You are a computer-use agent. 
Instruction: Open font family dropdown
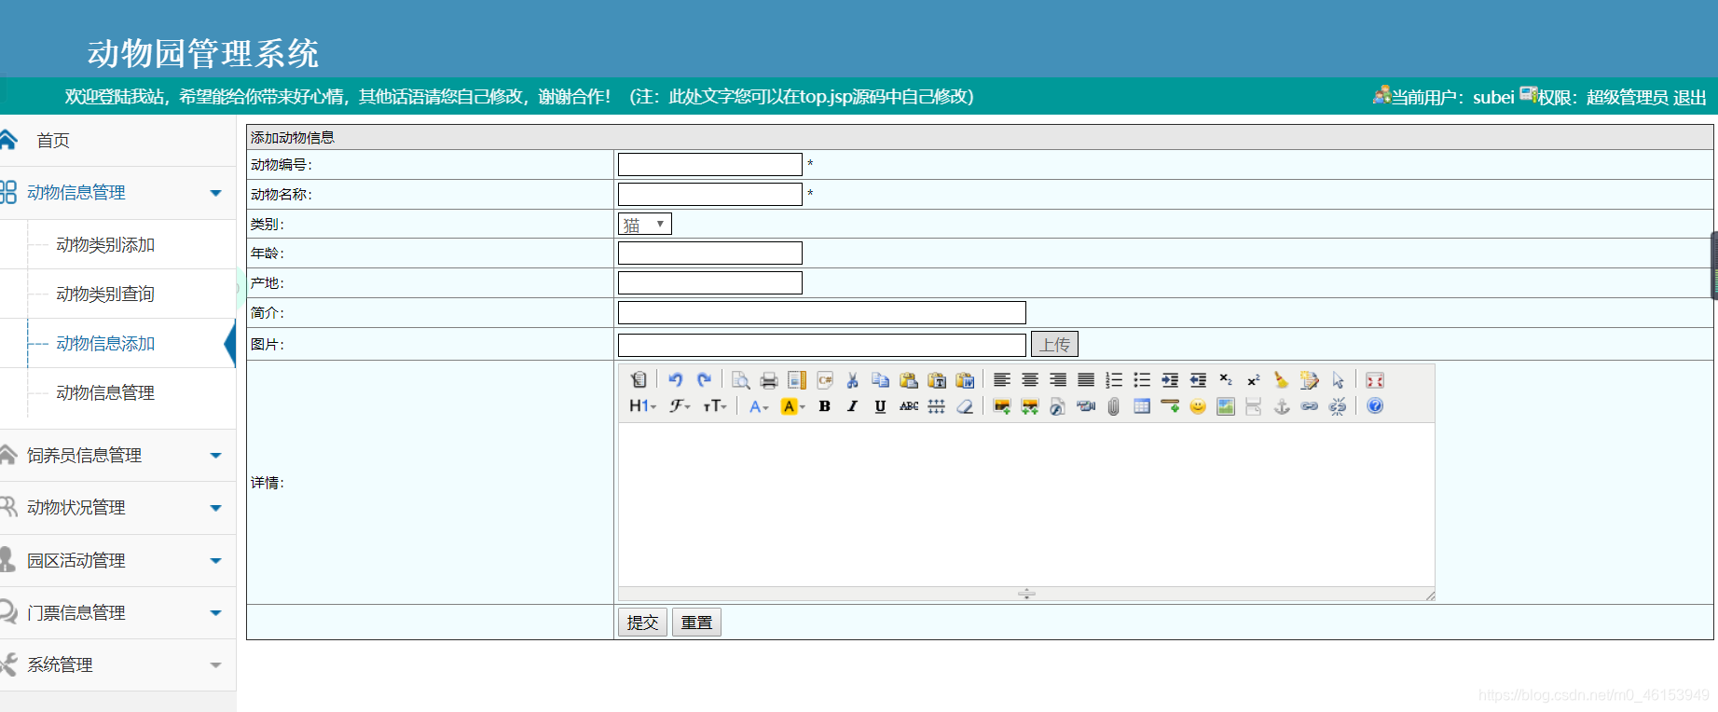click(x=680, y=406)
